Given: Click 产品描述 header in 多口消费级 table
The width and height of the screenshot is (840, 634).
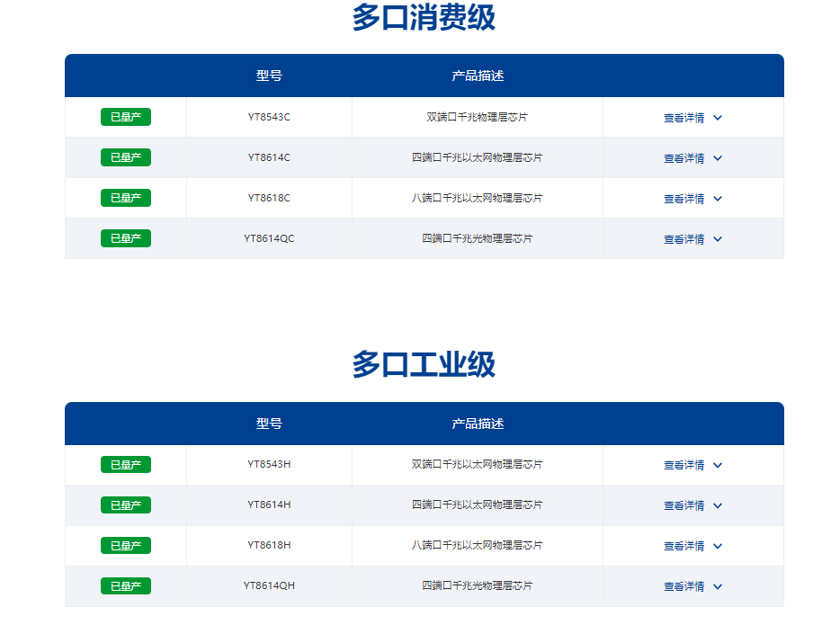Looking at the screenshot, I should pos(478,76).
